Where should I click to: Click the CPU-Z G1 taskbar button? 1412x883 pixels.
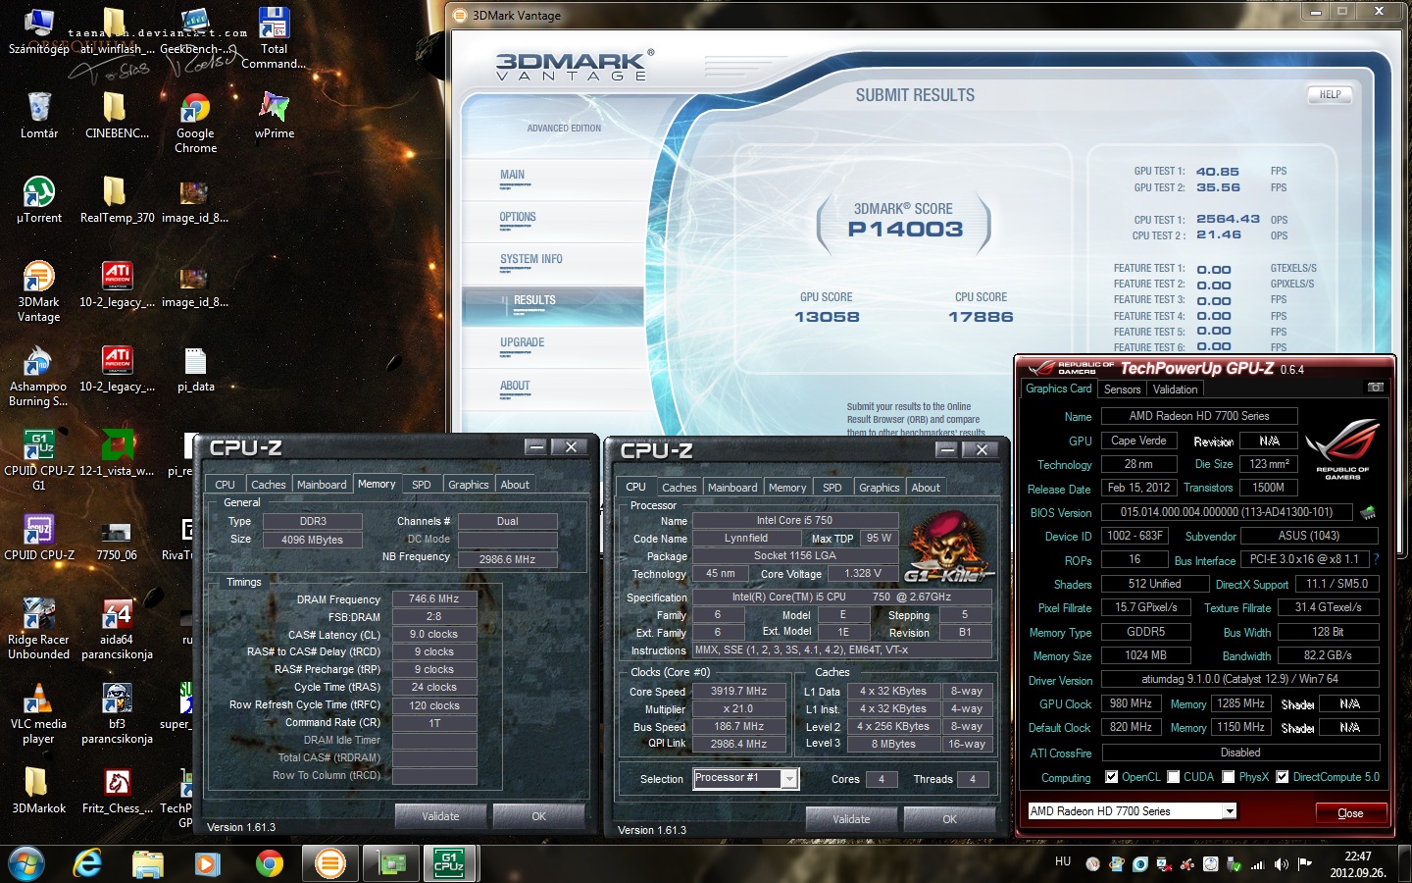(x=449, y=863)
